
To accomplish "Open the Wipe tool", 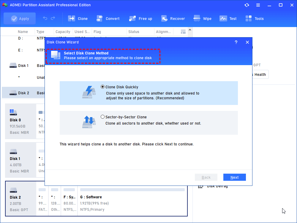I will tap(202, 18).
